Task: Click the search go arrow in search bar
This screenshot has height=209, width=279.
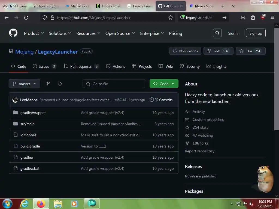Action: pyautogui.click(x=225, y=18)
